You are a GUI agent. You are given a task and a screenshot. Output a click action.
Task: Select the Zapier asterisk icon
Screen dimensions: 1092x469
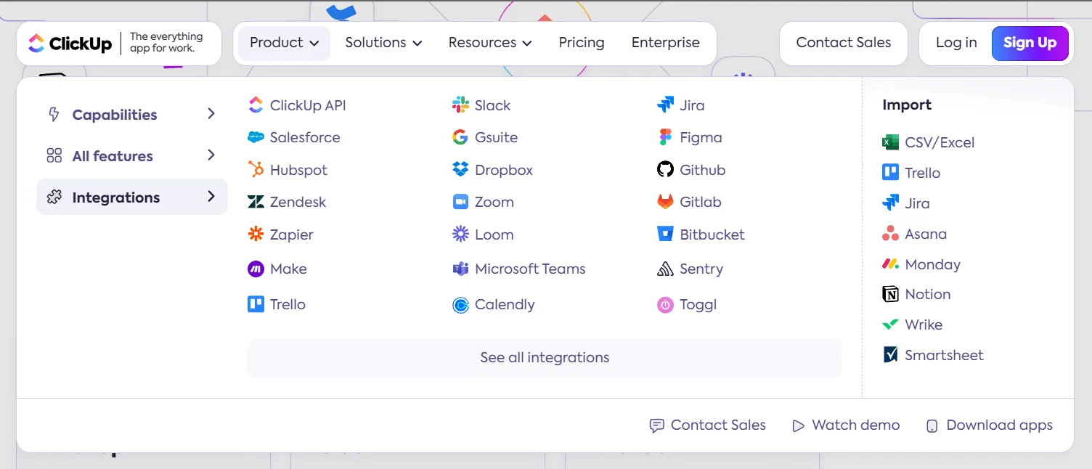256,234
